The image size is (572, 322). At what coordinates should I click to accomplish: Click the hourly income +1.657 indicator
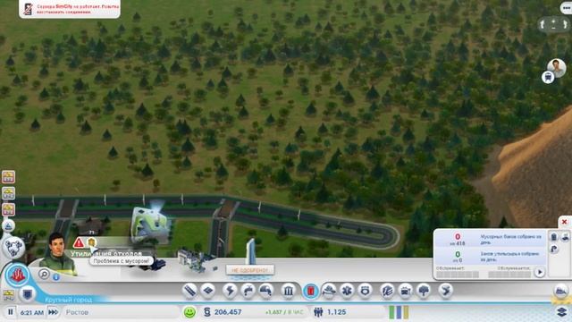click(284, 312)
